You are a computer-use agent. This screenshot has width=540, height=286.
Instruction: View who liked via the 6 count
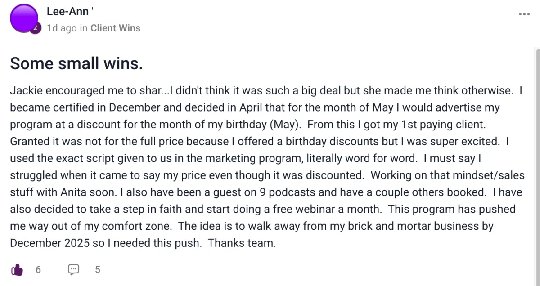click(x=38, y=270)
